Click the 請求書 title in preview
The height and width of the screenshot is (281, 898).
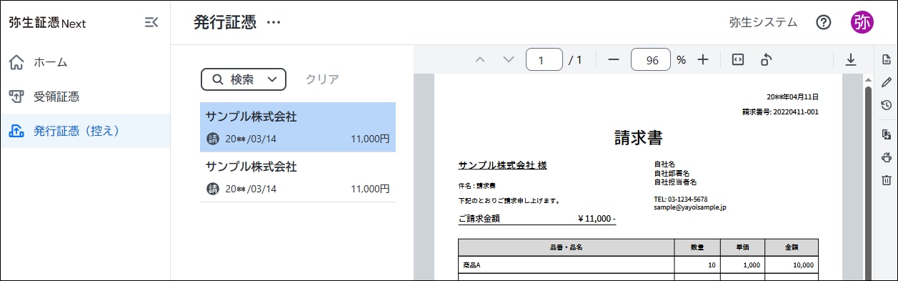tap(639, 139)
